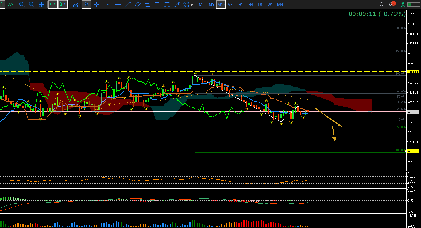Open the search magnifier at top right
The image size is (421, 228).
pyautogui.click(x=382, y=5)
